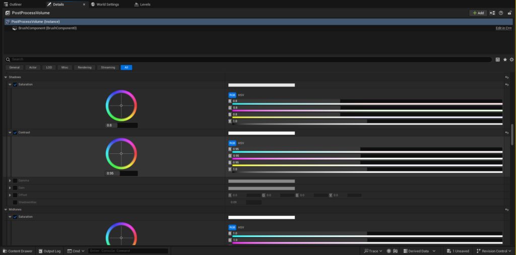
Task: Adjust Shadows Saturation Y slider 1.0
Action: point(367,121)
